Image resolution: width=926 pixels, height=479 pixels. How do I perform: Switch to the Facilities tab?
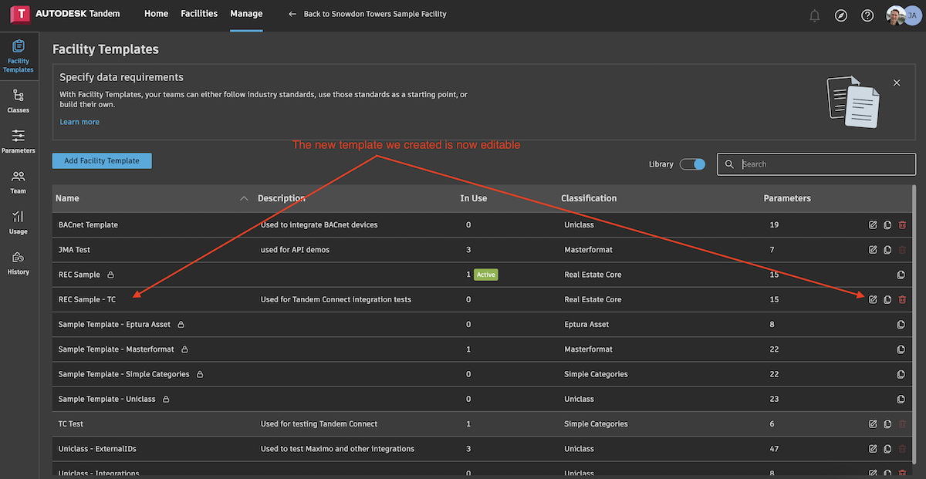(199, 14)
